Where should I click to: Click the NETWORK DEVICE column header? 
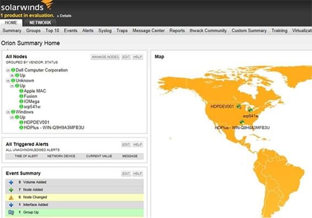pos(61,156)
